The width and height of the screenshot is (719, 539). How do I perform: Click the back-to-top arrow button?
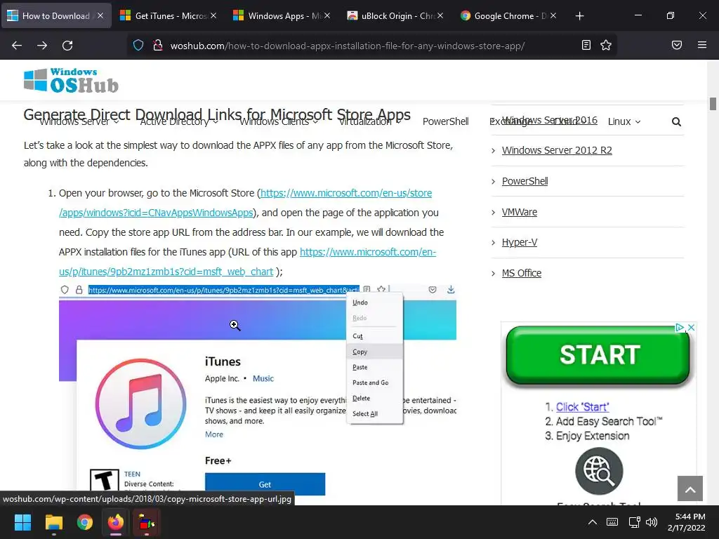[690, 488]
